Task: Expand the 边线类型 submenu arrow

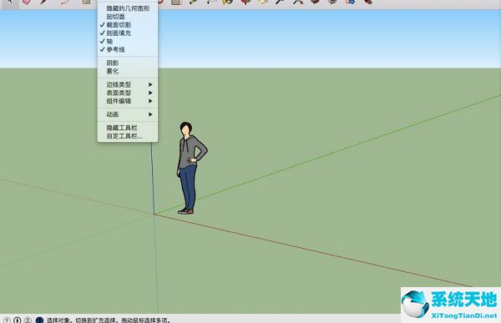Action: tap(150, 84)
